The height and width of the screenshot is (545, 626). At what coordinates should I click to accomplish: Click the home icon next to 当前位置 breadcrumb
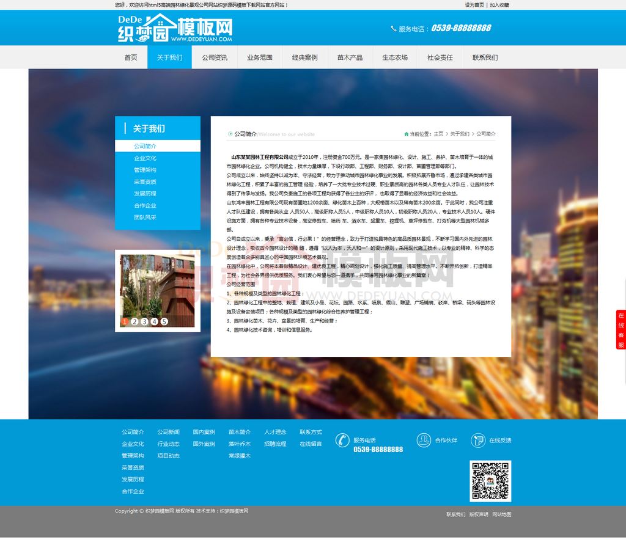click(x=406, y=134)
